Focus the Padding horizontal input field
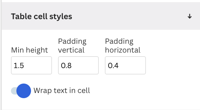Viewport: 200px width, 110px height. pos(125,65)
